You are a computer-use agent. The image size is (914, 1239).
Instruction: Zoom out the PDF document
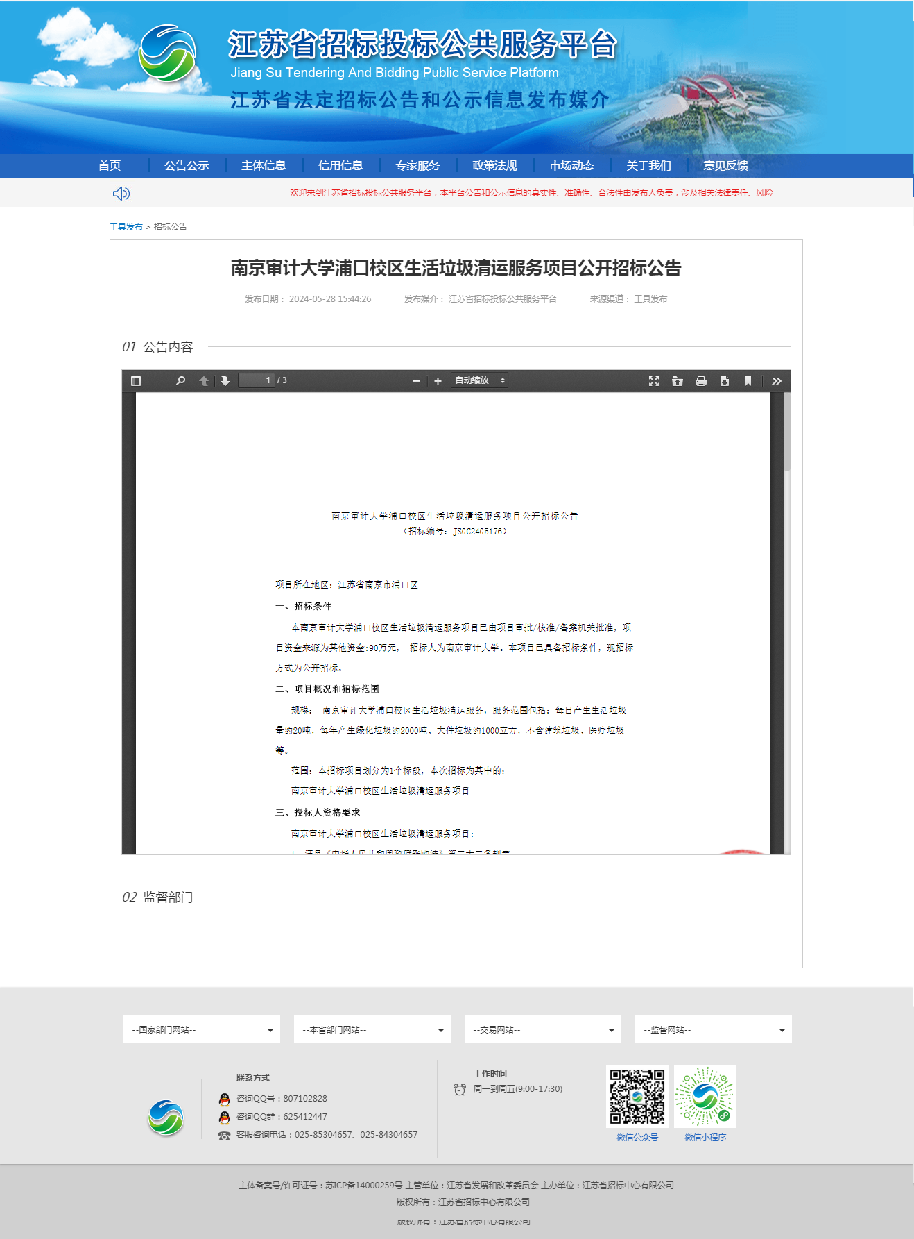pyautogui.click(x=416, y=380)
